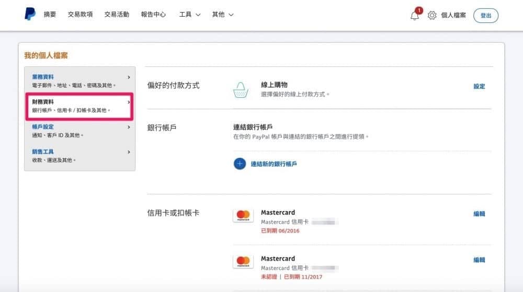Click chevron next to 業務資料

coord(129,77)
